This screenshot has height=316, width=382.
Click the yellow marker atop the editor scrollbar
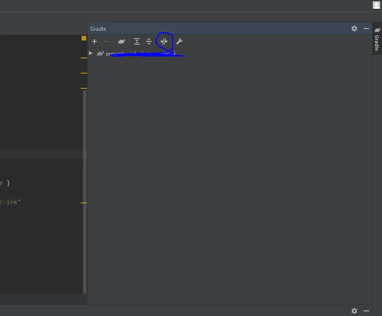click(83, 38)
